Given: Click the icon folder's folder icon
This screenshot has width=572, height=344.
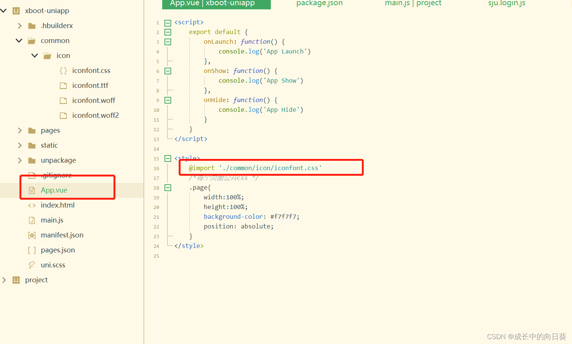Looking at the screenshot, I should (48, 56).
